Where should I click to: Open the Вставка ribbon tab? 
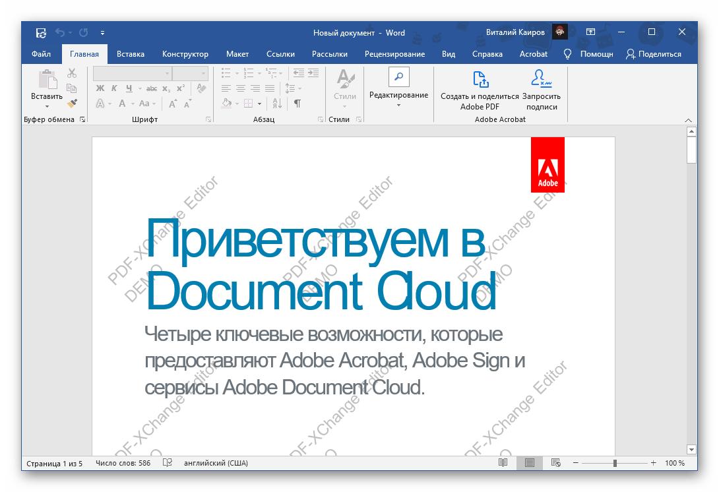131,54
